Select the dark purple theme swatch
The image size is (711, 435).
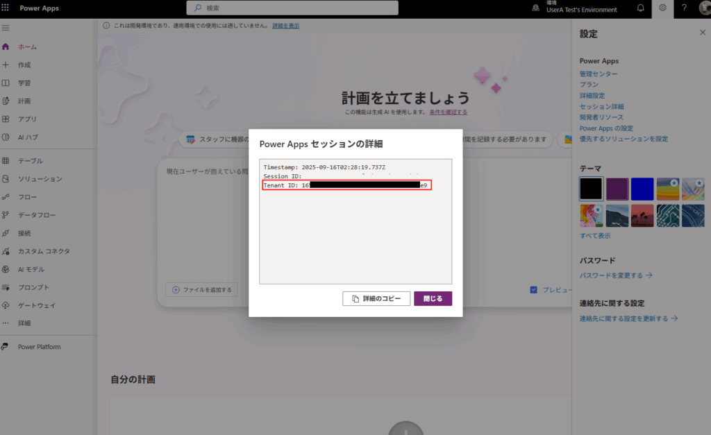click(617, 189)
